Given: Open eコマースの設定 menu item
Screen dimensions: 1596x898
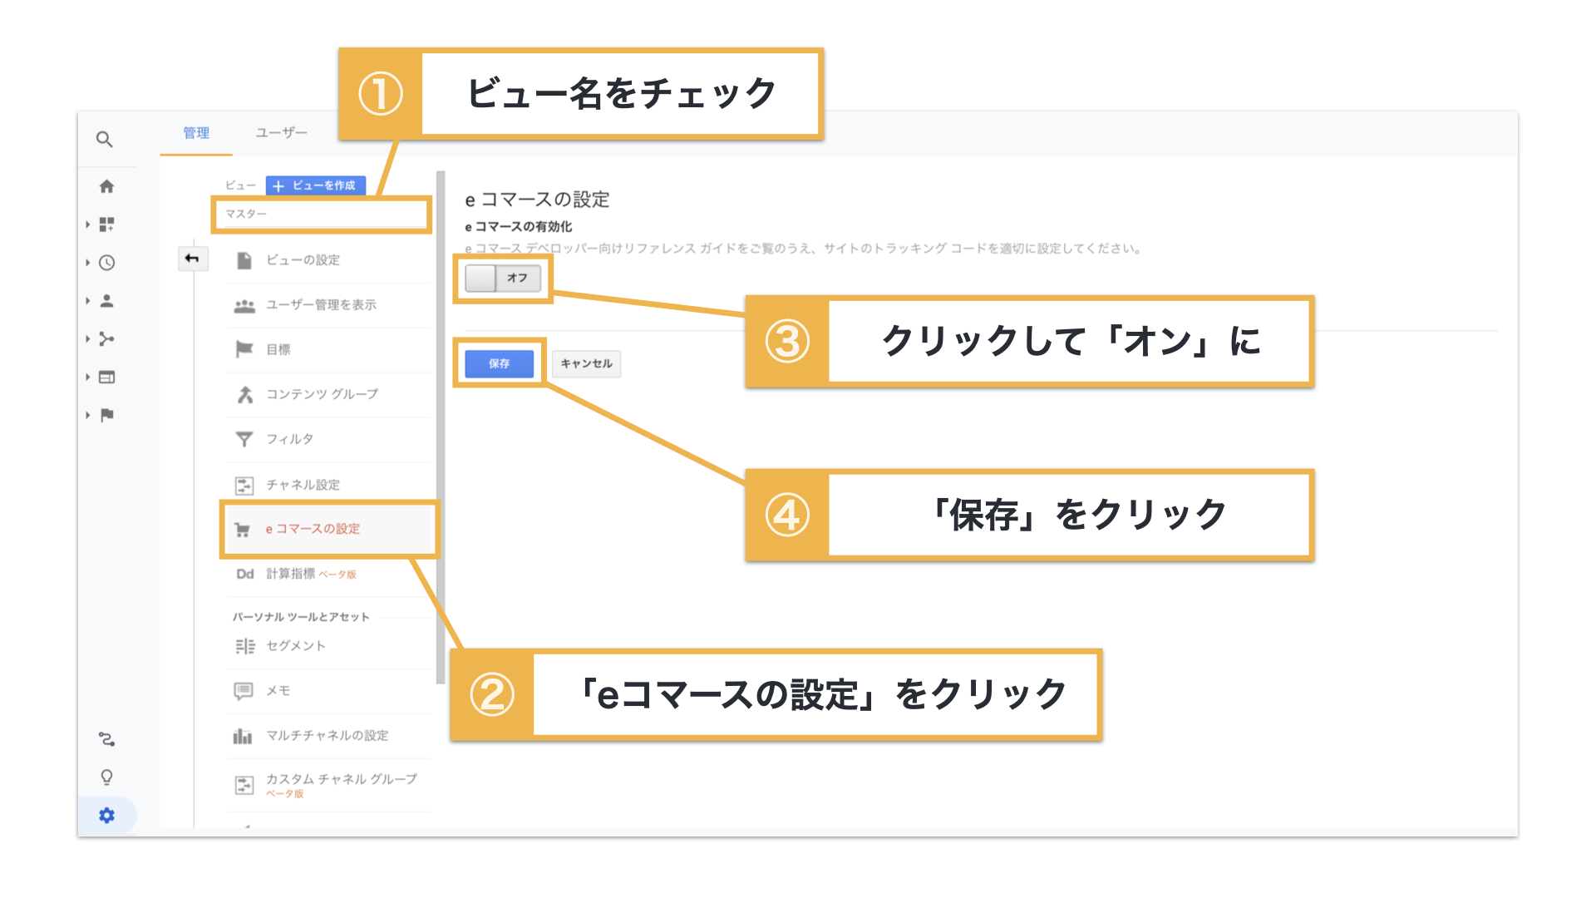Looking at the screenshot, I should point(329,529).
